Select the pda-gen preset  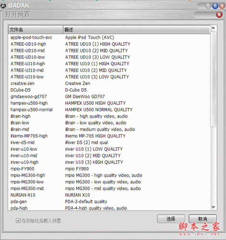[19, 202]
